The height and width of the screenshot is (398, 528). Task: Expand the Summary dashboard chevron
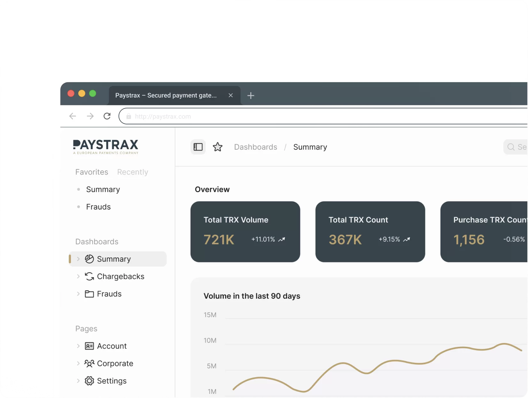[x=78, y=259]
